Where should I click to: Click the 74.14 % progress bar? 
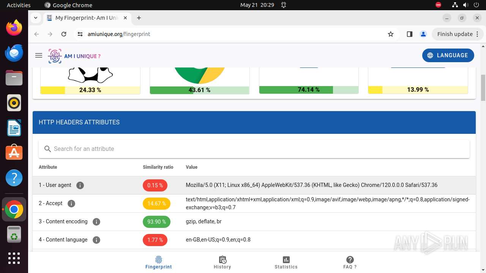[x=309, y=90]
